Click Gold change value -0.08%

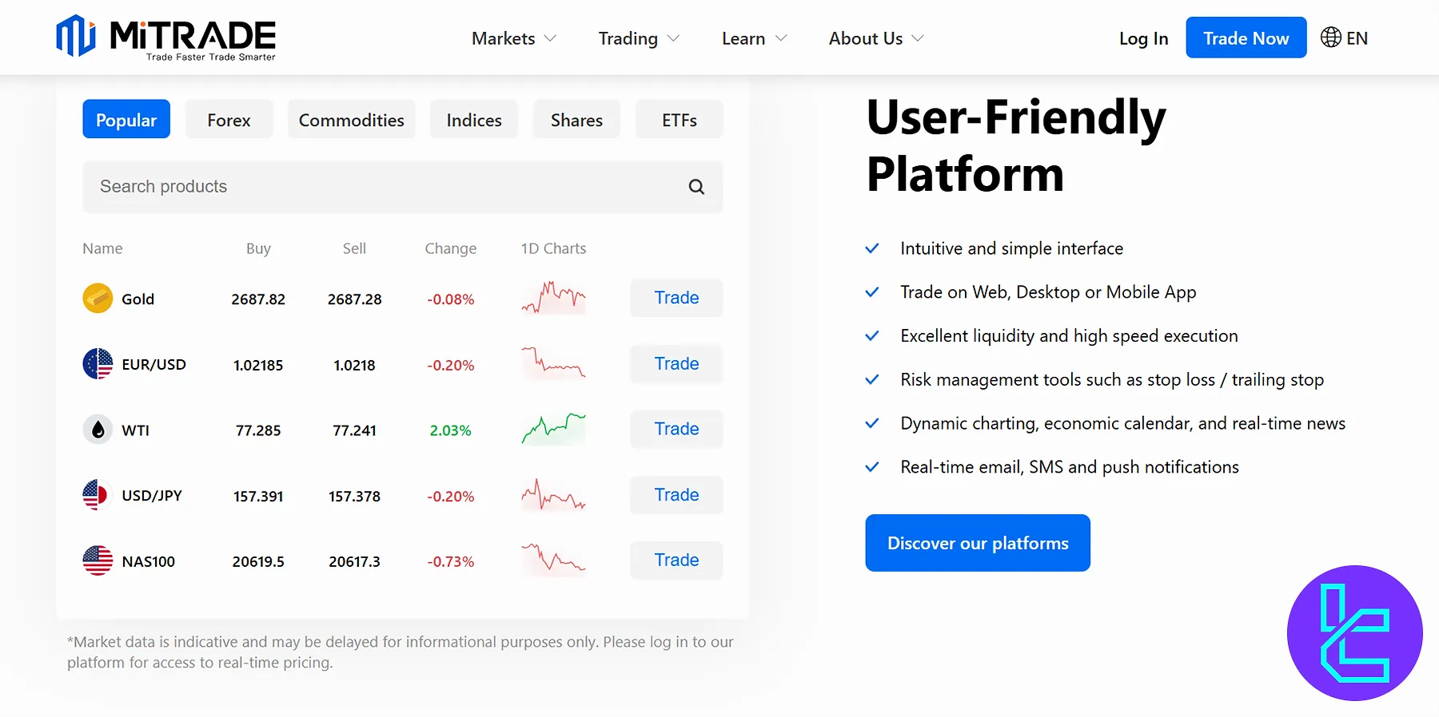[450, 299]
